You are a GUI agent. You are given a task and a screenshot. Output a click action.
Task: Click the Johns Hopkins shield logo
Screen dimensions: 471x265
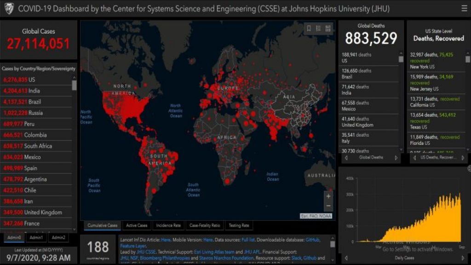(9, 8)
